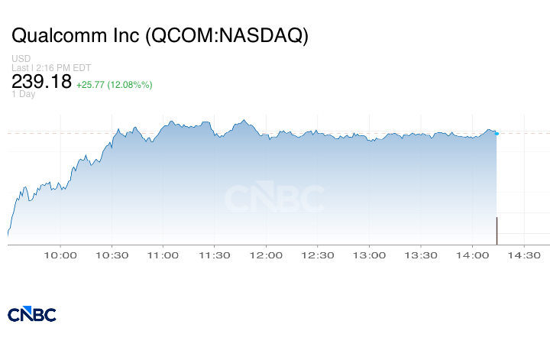Click the 14:30 time axis label

[x=524, y=255]
